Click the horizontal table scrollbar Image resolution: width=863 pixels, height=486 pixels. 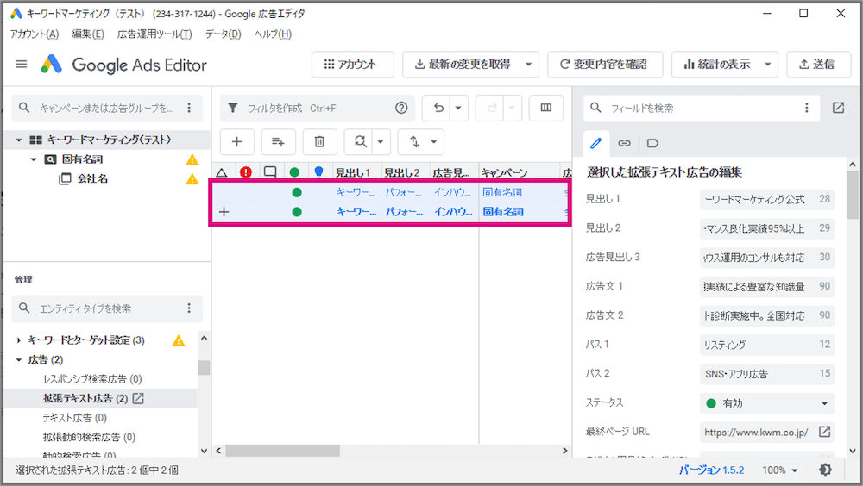pos(282,451)
